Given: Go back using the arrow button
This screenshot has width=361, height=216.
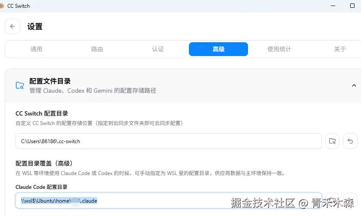Looking at the screenshot, I should pyautogui.click(x=13, y=26).
